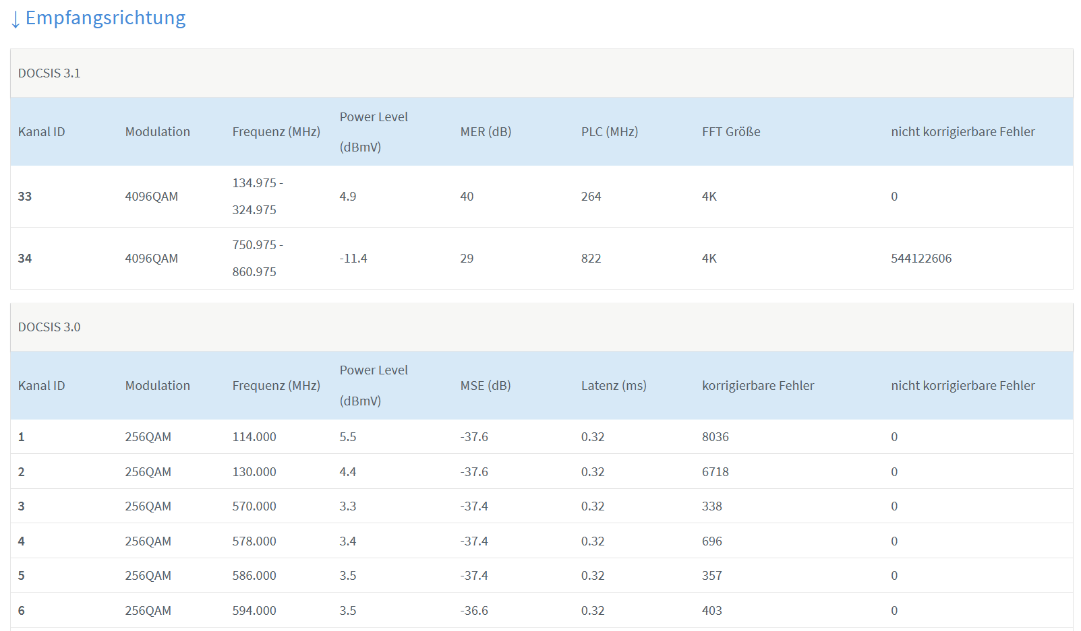The width and height of the screenshot is (1081, 631).
Task: Click the MER (dB) column header
Action: coord(486,132)
